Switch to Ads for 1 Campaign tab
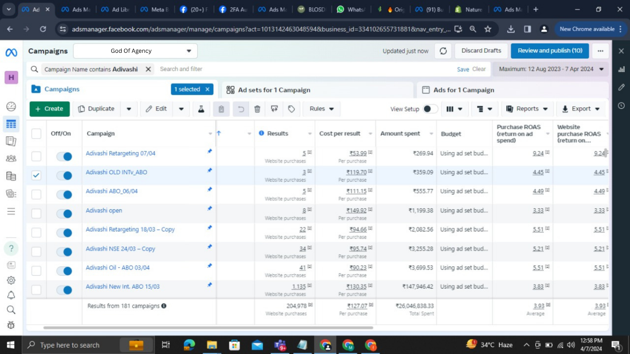This screenshot has width=630, height=354. pyautogui.click(x=463, y=90)
